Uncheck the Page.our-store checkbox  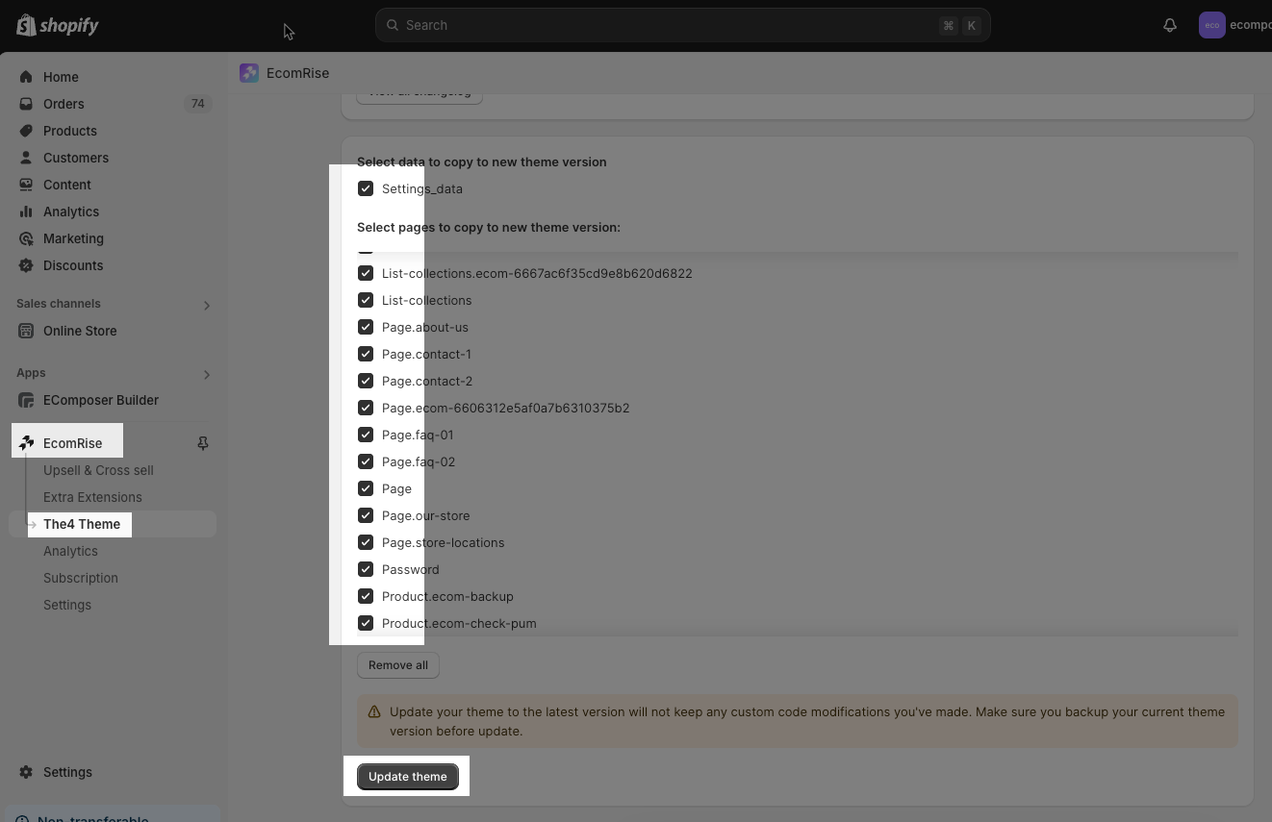click(x=366, y=515)
